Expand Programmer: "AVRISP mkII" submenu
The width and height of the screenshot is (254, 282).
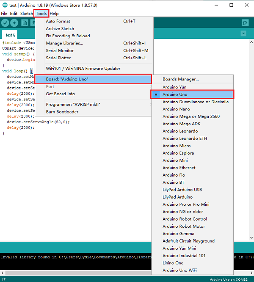coord(93,105)
